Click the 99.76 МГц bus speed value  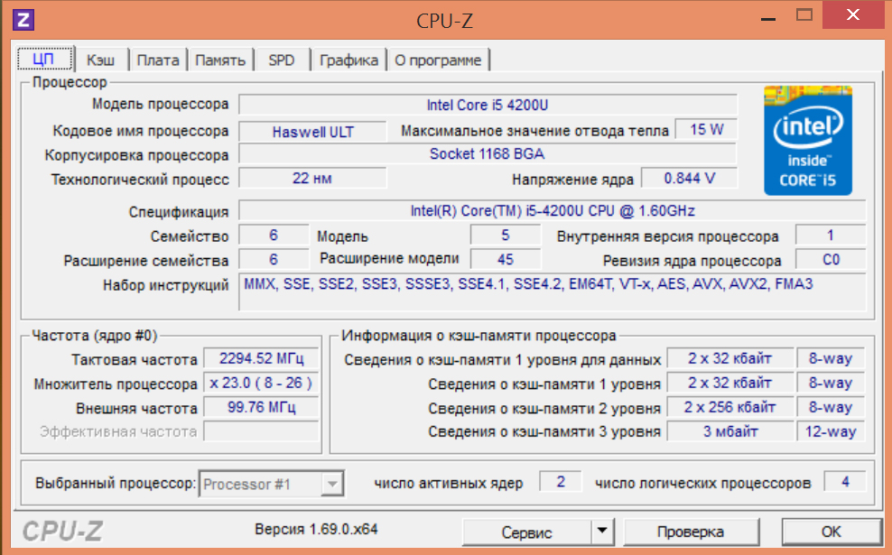[261, 407]
